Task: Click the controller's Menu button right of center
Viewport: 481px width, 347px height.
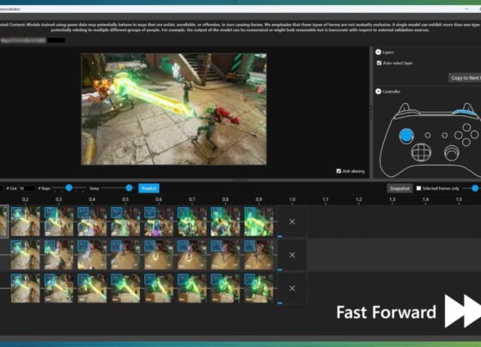Action: pyautogui.click(x=445, y=135)
